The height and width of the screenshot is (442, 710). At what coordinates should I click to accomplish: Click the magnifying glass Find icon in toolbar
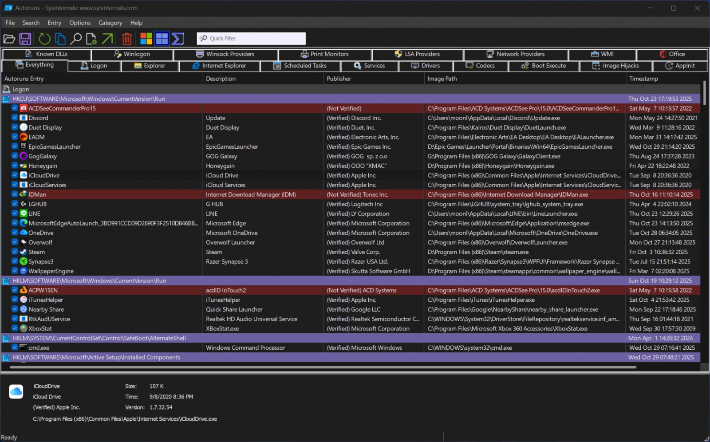[76, 39]
